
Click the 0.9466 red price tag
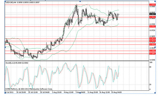[x=153, y=53]
